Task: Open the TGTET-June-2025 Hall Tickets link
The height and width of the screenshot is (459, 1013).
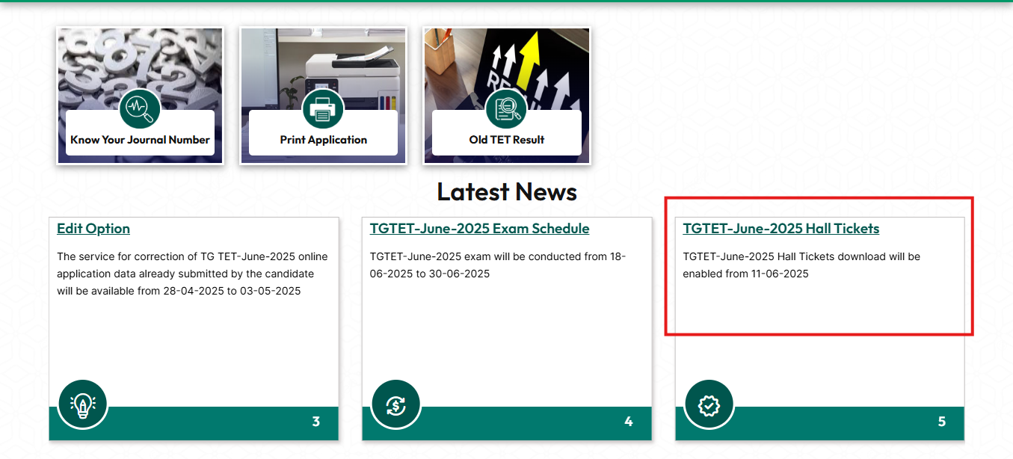Action: (x=780, y=228)
